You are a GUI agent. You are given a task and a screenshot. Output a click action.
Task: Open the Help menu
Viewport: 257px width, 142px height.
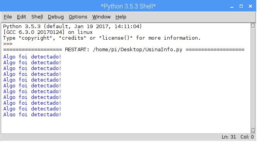121,17
